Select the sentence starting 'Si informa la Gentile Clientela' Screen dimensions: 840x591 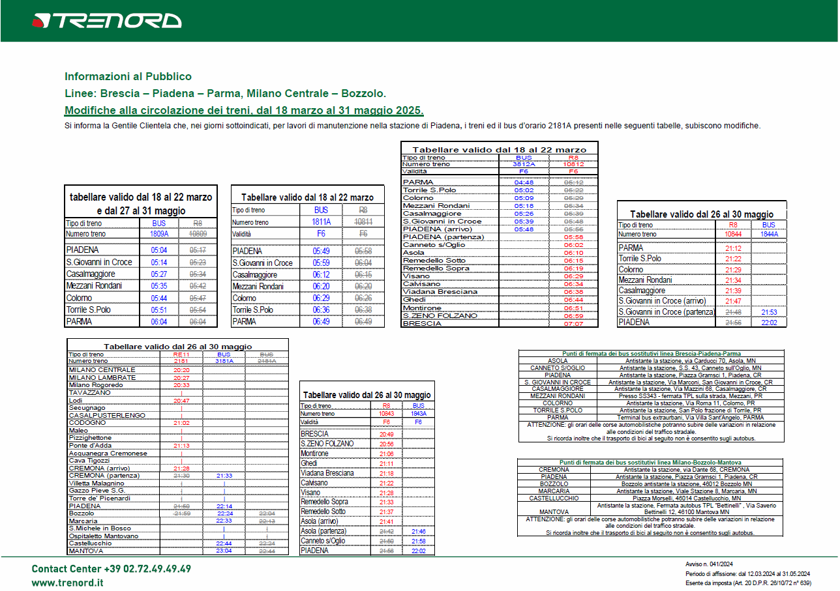[x=412, y=126]
